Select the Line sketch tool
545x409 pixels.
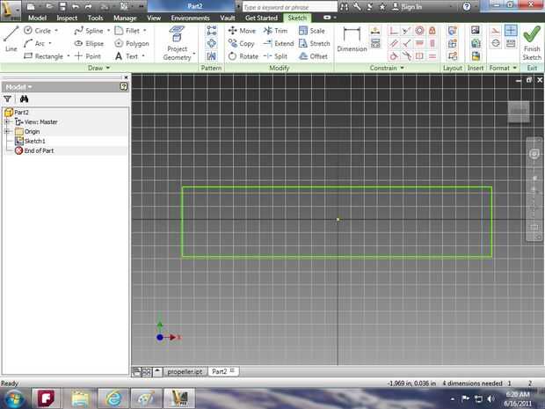tap(11, 39)
